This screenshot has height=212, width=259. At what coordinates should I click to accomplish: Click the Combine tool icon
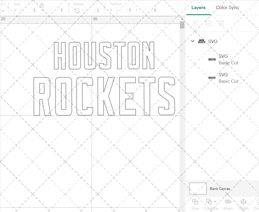click(209, 202)
